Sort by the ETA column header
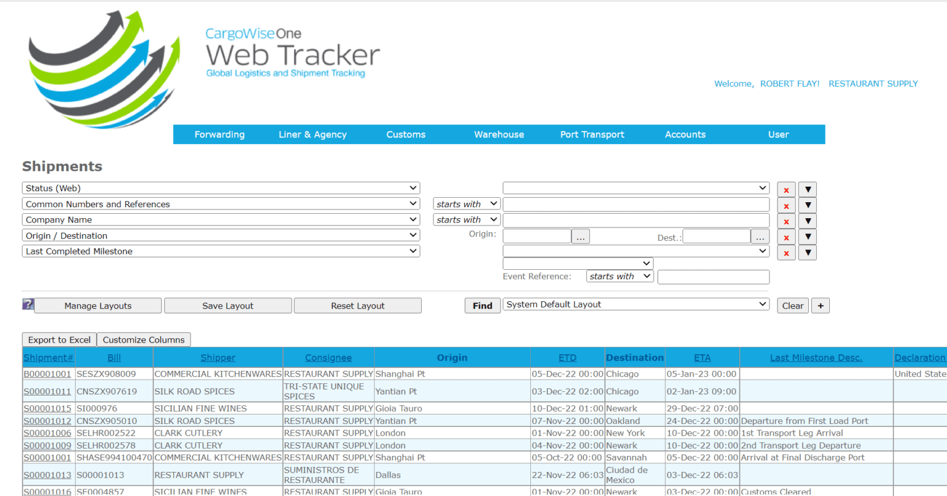This screenshot has height=496, width=947. click(702, 357)
